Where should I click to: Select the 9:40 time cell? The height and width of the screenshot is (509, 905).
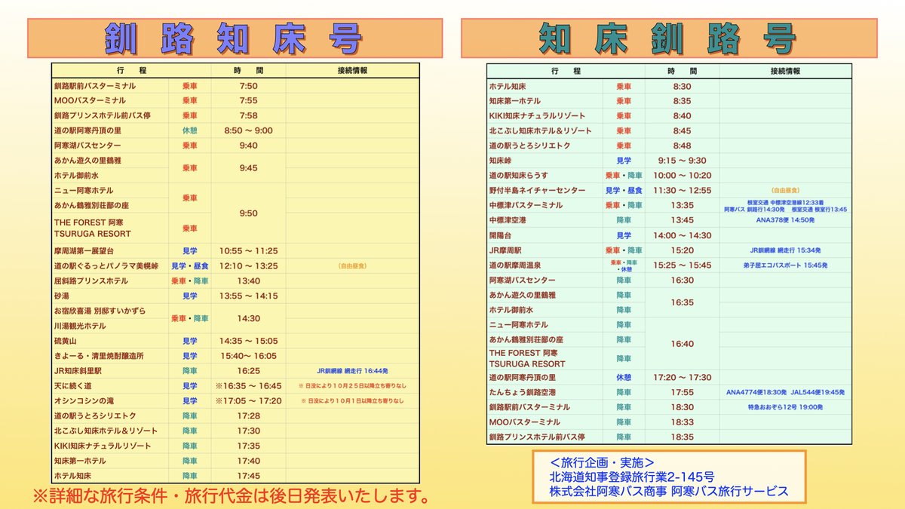tap(248, 146)
